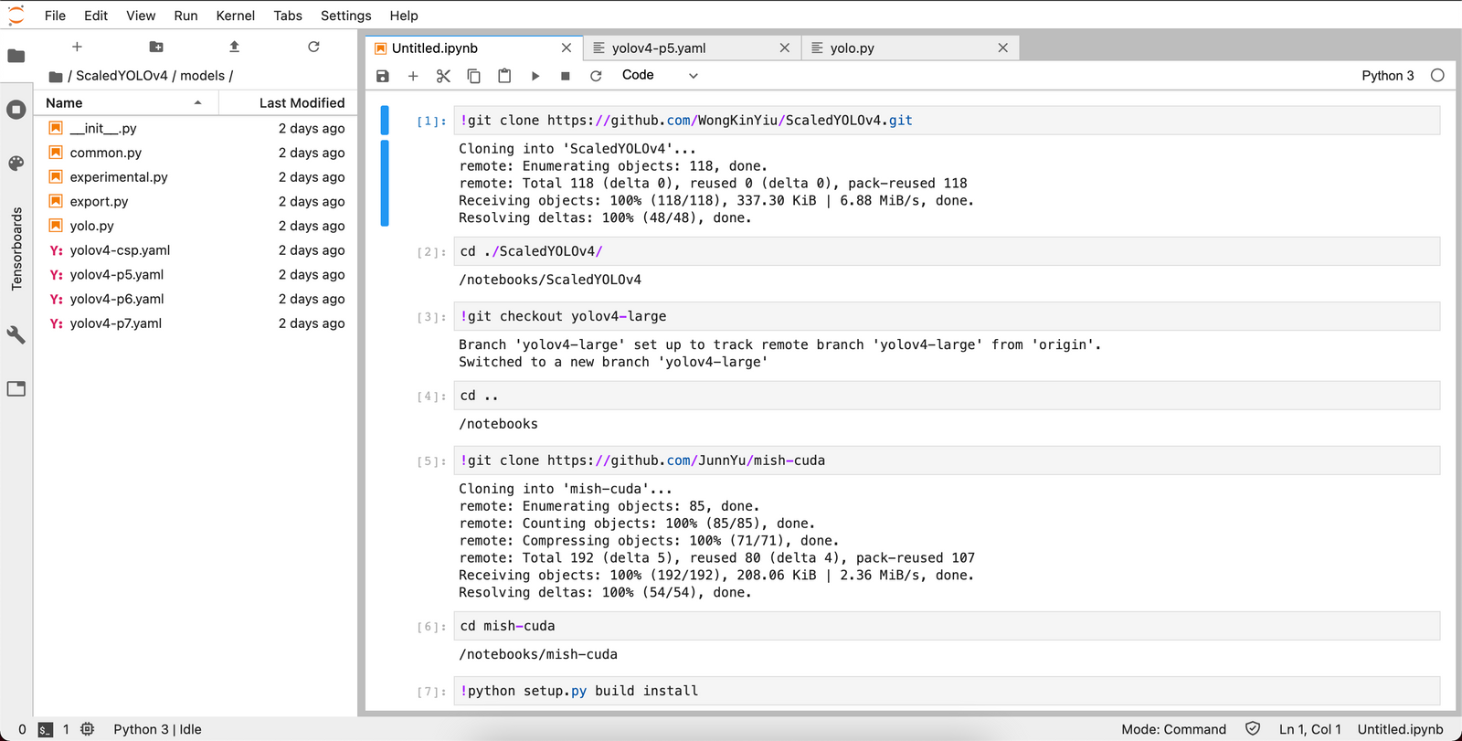Open the Kernel menu
This screenshot has height=741, width=1462.
click(236, 16)
